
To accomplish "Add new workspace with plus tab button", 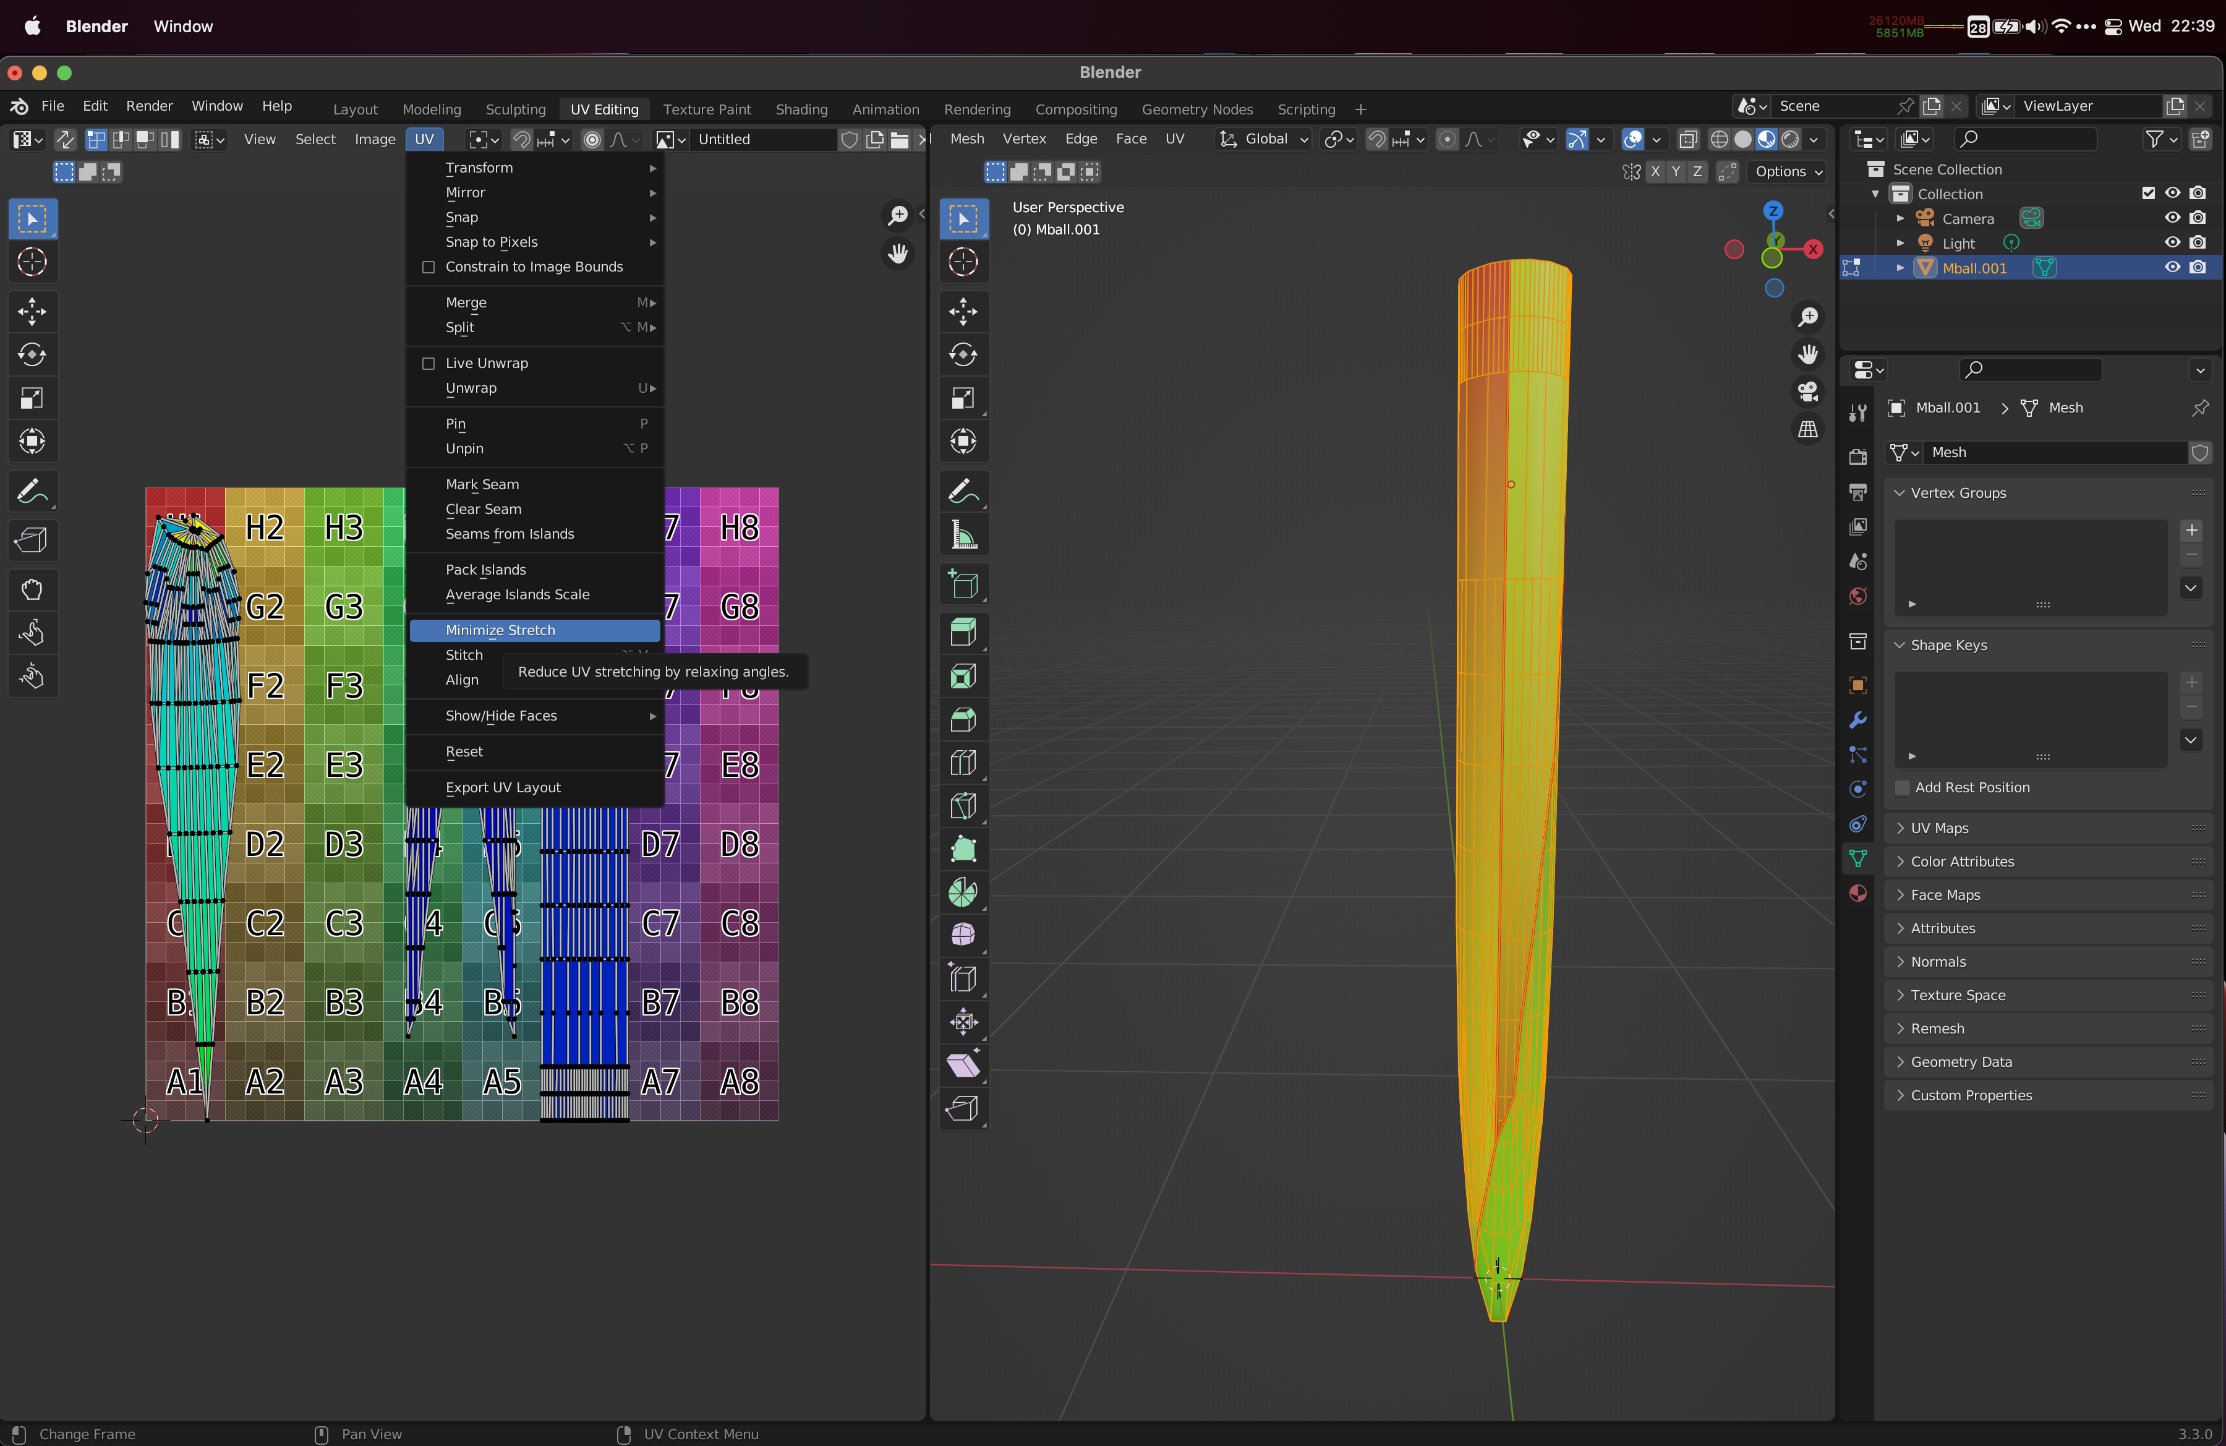I will [1360, 109].
